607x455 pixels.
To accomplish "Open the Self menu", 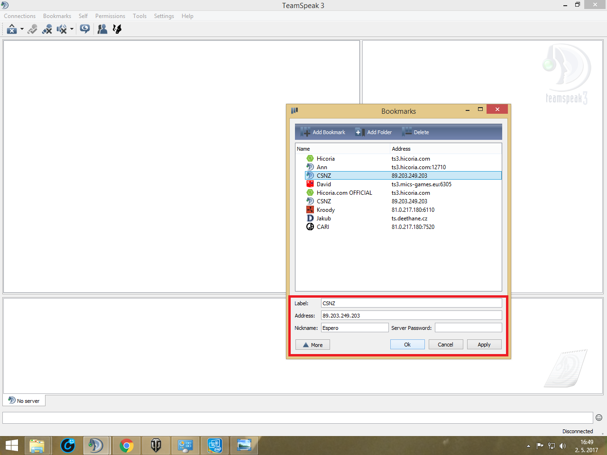I will pyautogui.click(x=83, y=16).
